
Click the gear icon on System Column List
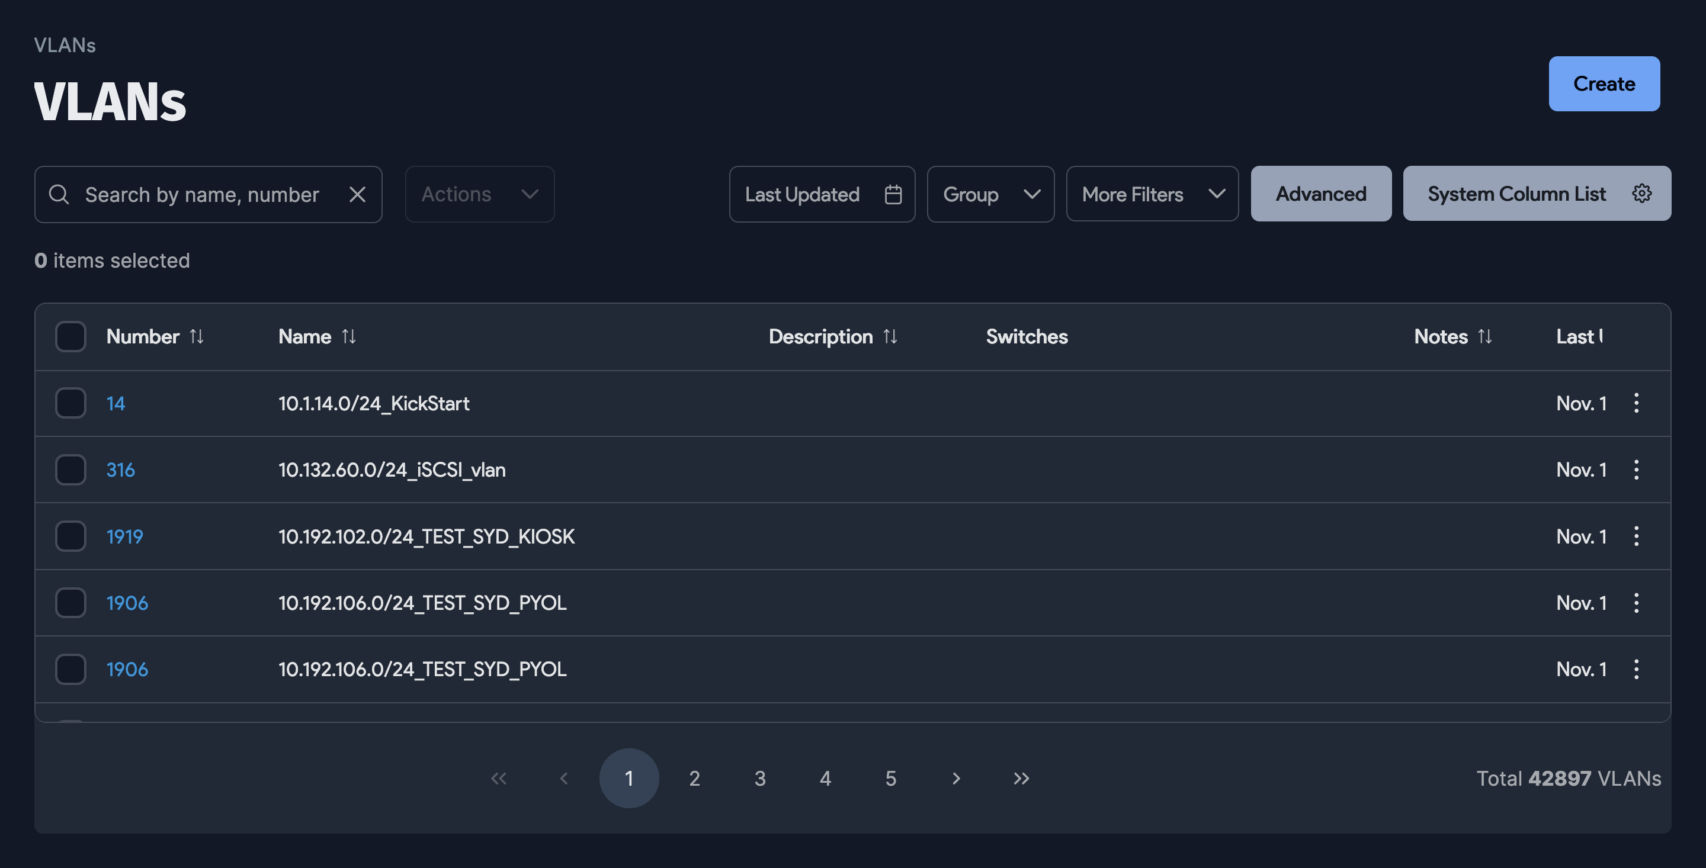1642,194
